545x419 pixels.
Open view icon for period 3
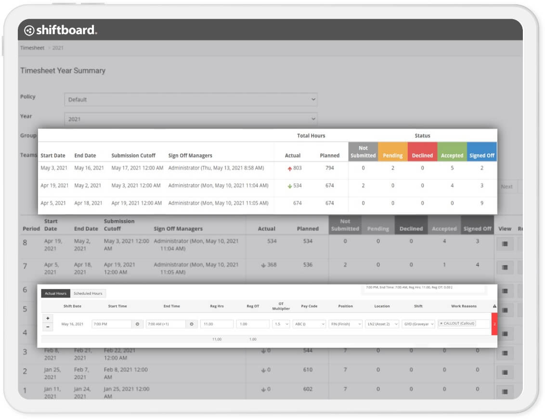click(x=505, y=354)
